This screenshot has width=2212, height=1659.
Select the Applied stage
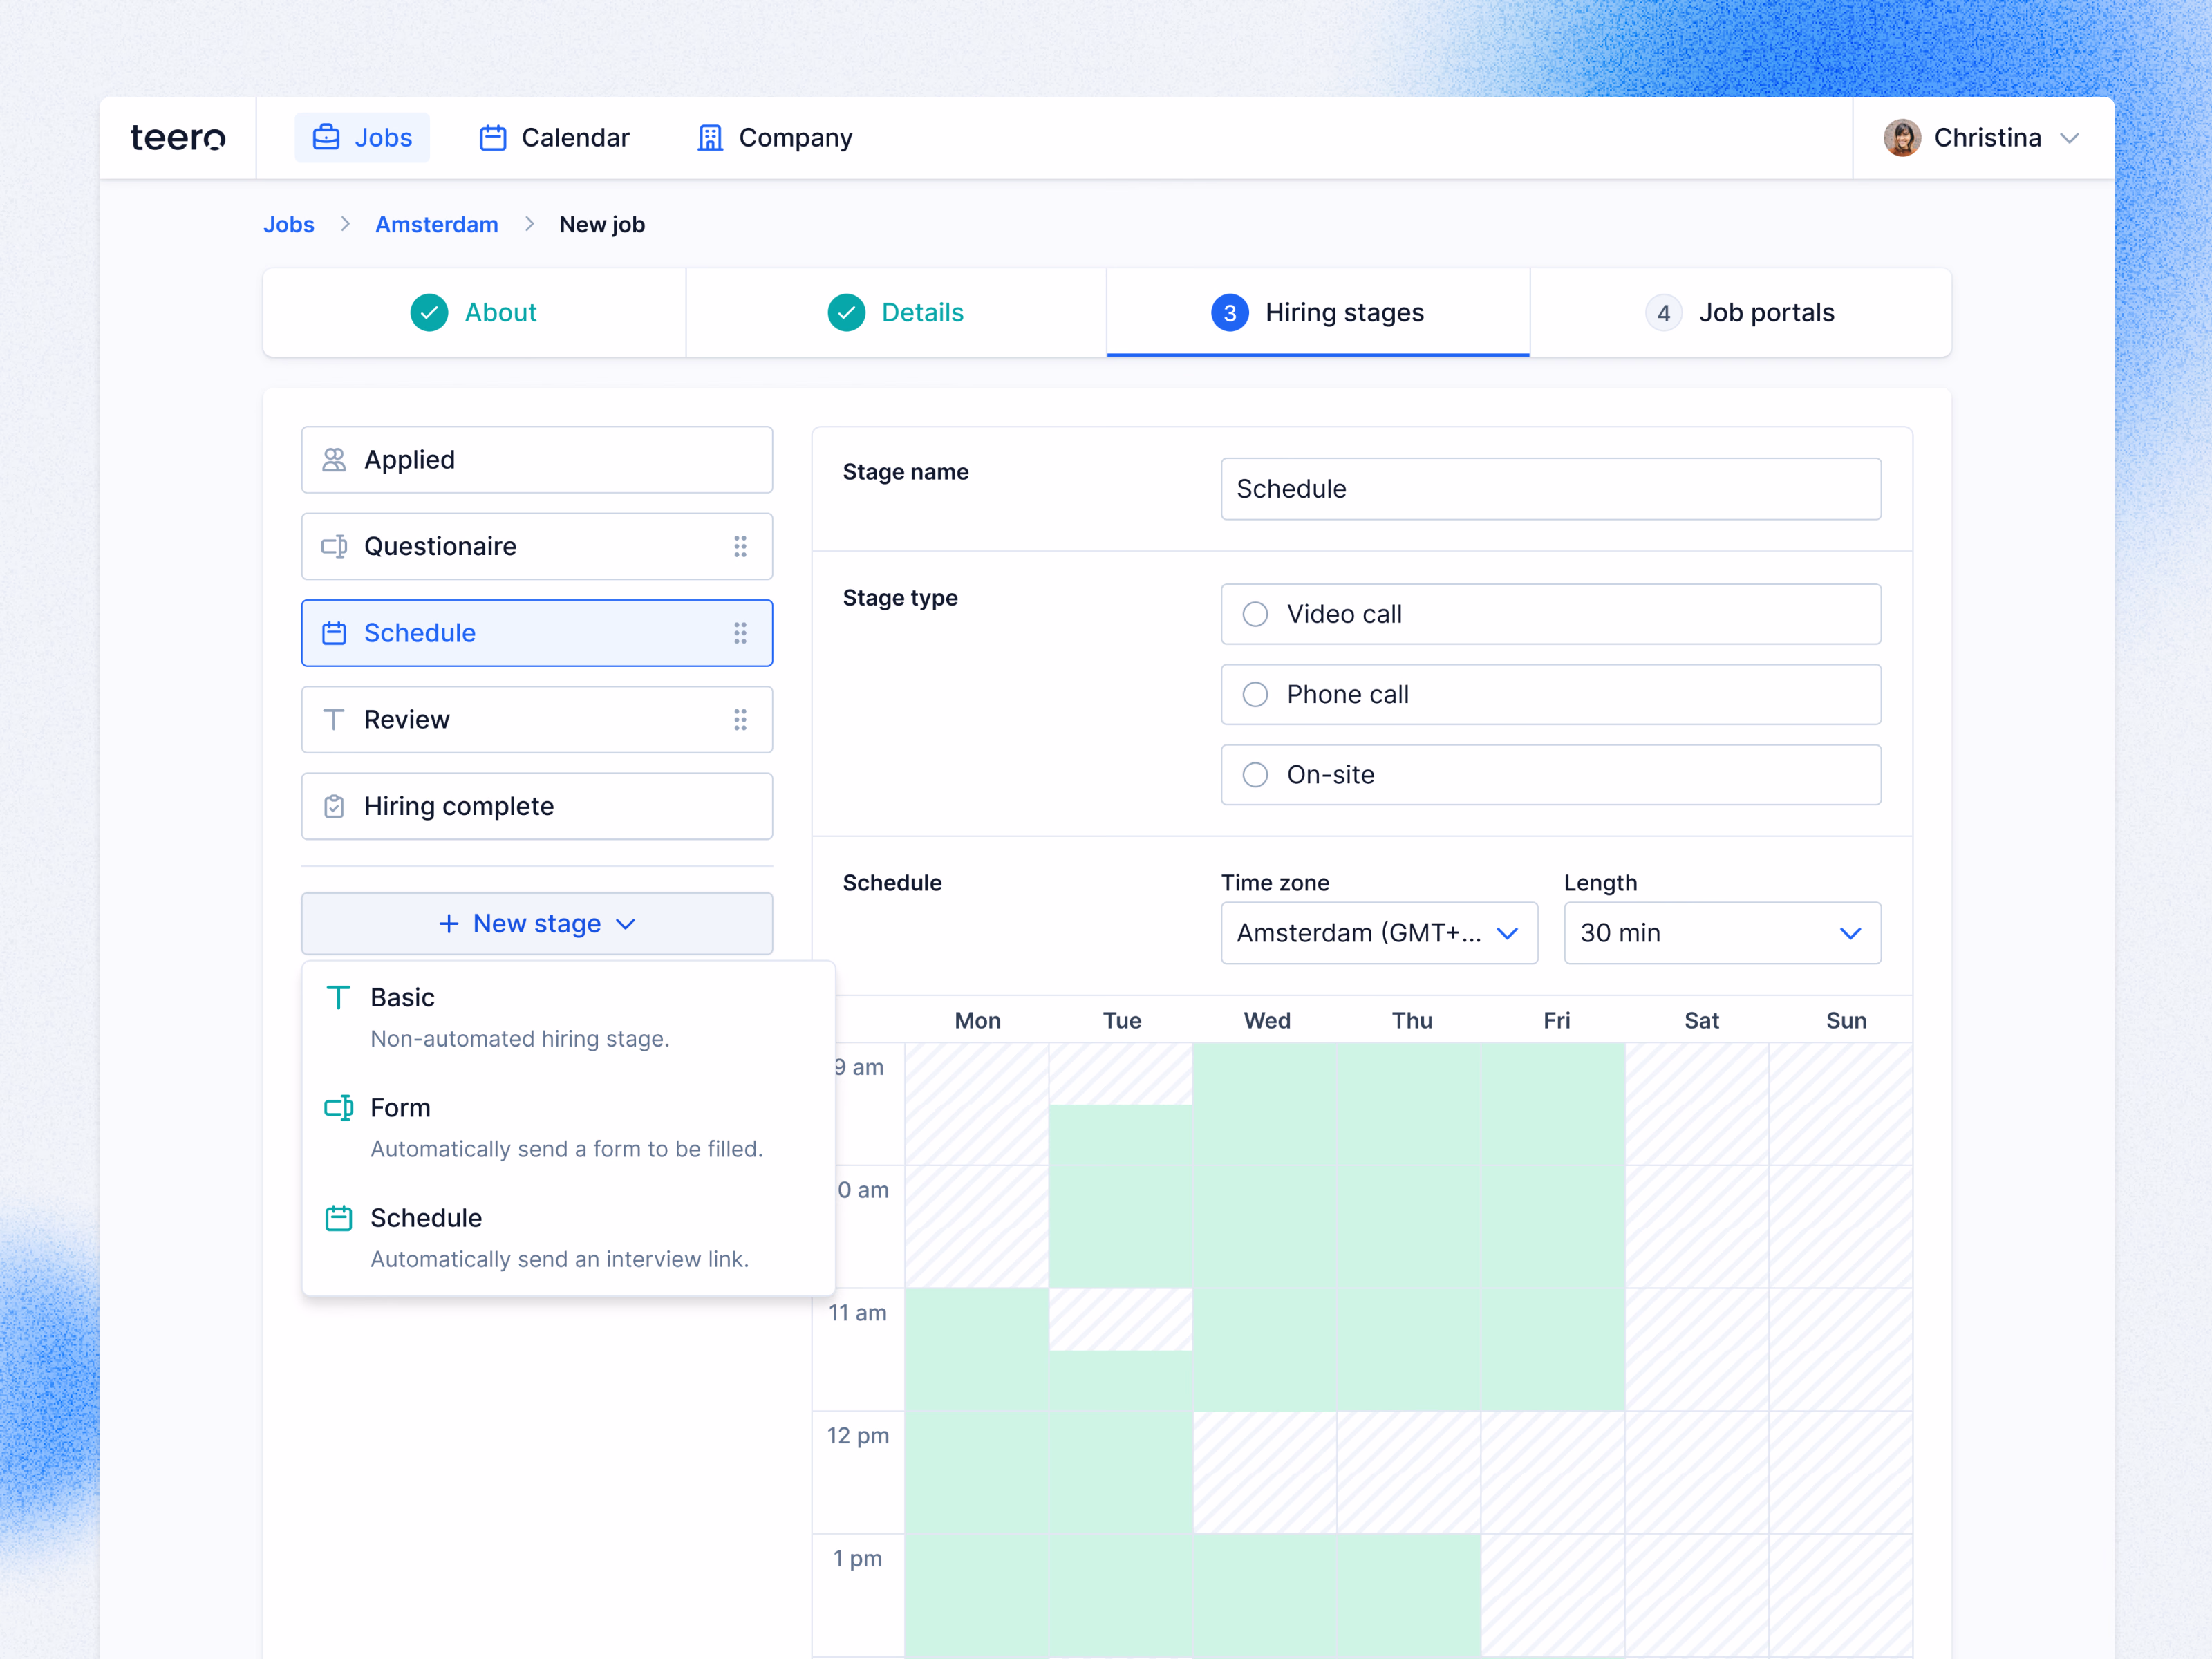click(537, 460)
